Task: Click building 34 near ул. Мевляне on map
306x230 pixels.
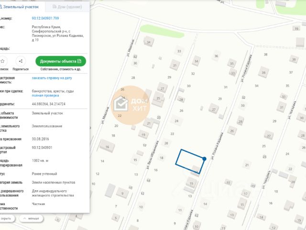Action: [149, 42]
